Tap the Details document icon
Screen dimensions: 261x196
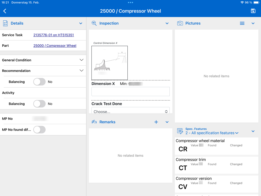pos(5,23)
